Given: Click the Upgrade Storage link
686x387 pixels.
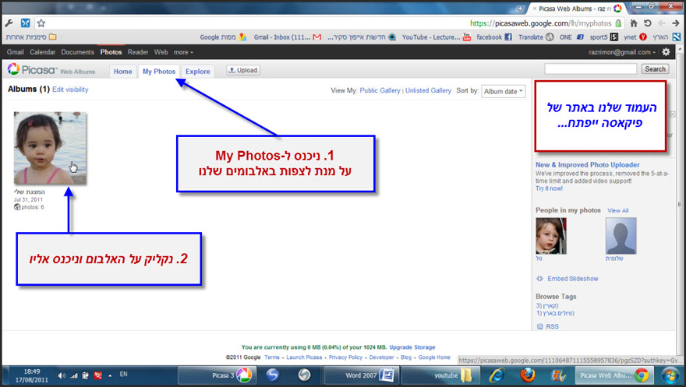Looking at the screenshot, I should tap(412, 347).
